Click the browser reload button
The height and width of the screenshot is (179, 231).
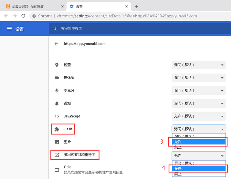pos(23,16)
